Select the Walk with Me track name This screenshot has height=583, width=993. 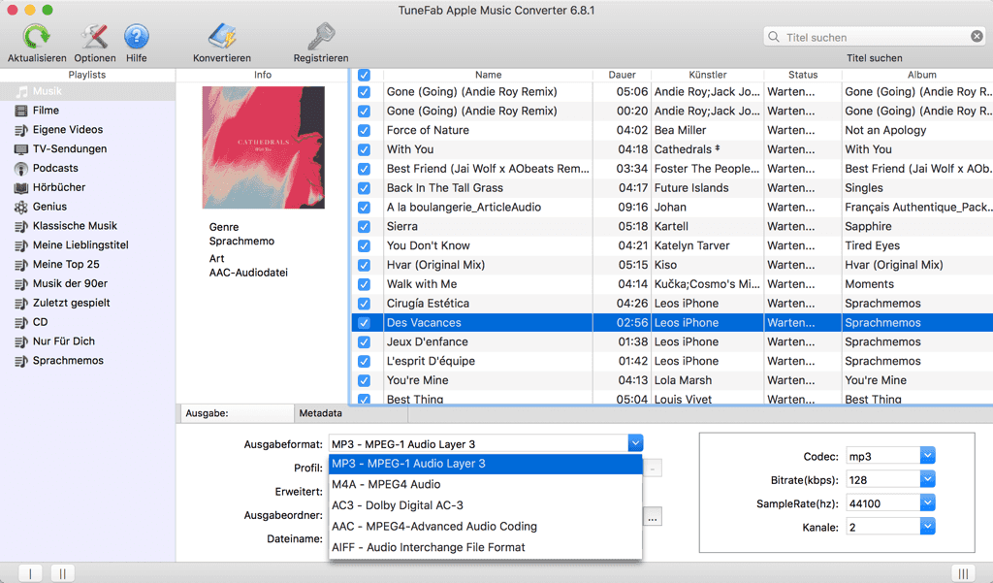coord(422,284)
